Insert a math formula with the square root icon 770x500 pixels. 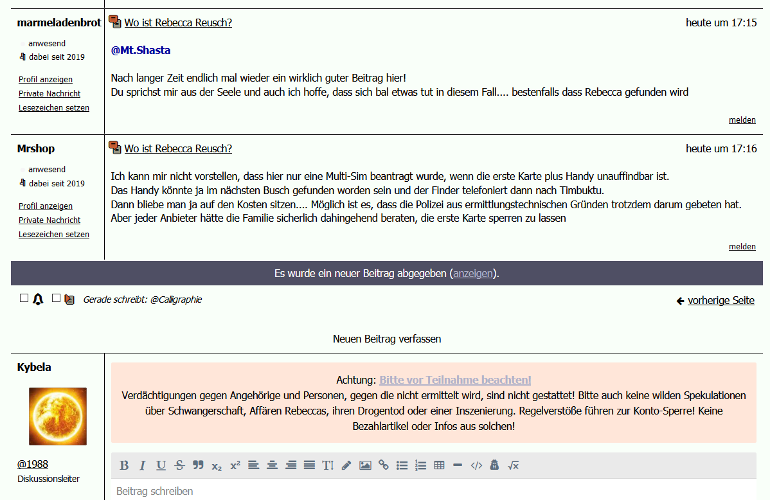pyautogui.click(x=513, y=465)
